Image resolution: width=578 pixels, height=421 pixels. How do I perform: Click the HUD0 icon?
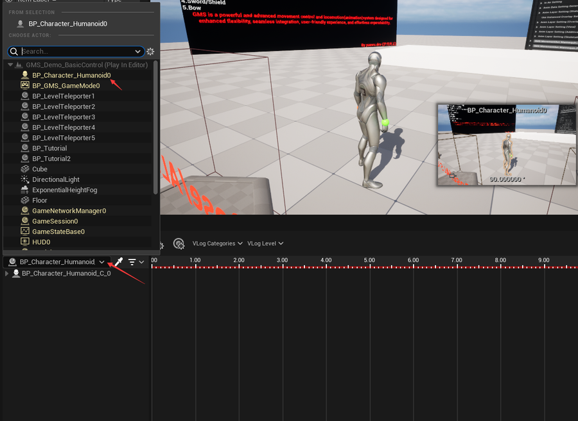pyautogui.click(x=24, y=242)
